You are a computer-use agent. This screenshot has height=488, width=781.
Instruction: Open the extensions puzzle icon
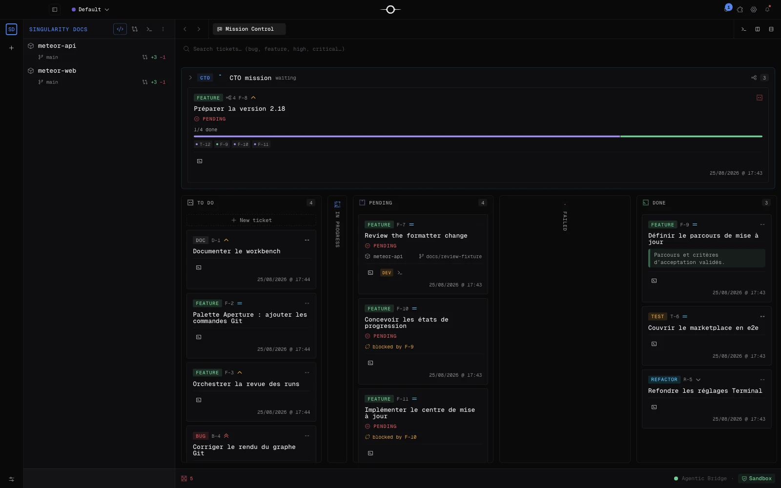point(740,9)
